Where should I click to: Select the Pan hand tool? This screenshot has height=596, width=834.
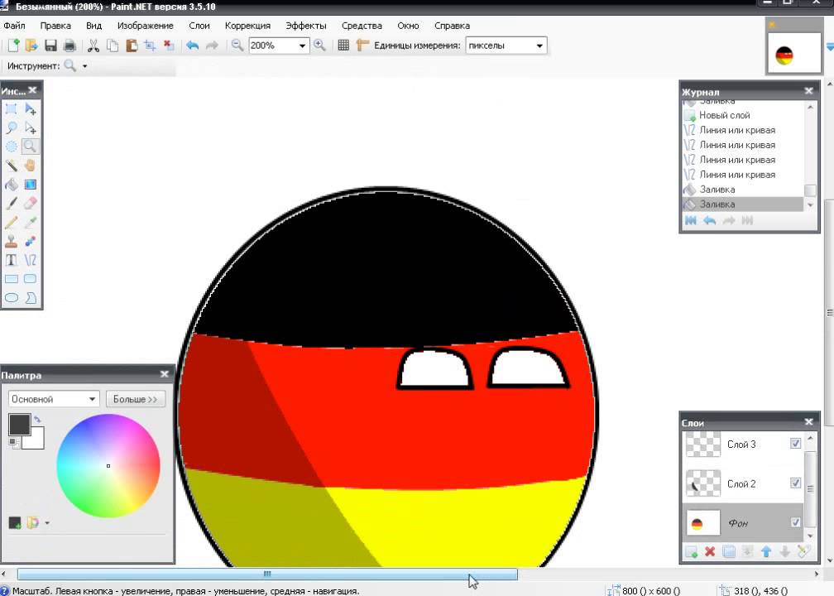(31, 166)
